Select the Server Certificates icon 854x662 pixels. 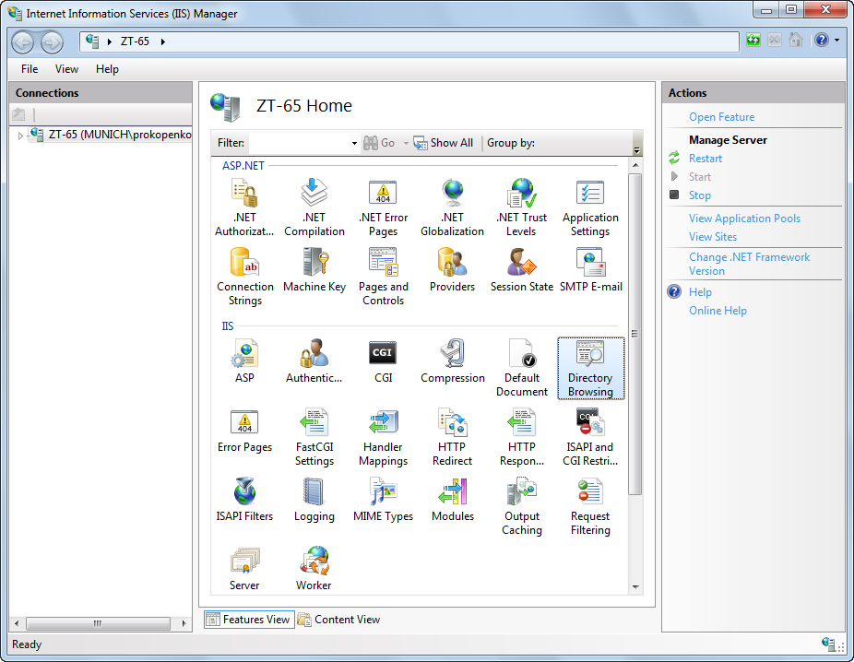click(x=244, y=568)
